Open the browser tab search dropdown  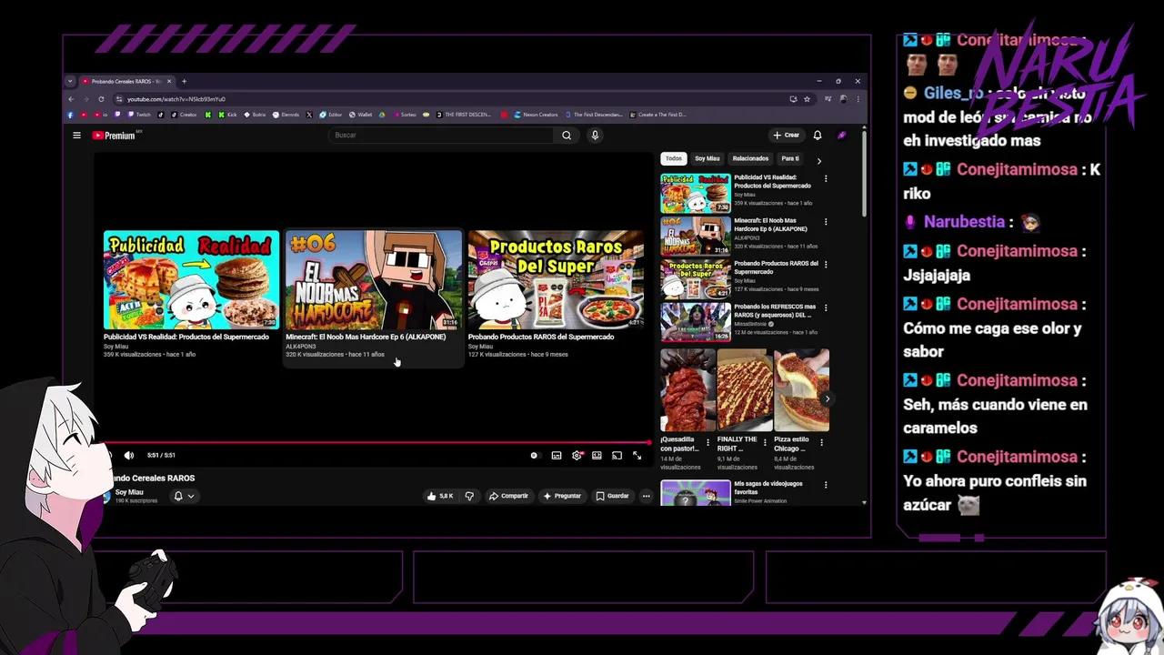(70, 81)
